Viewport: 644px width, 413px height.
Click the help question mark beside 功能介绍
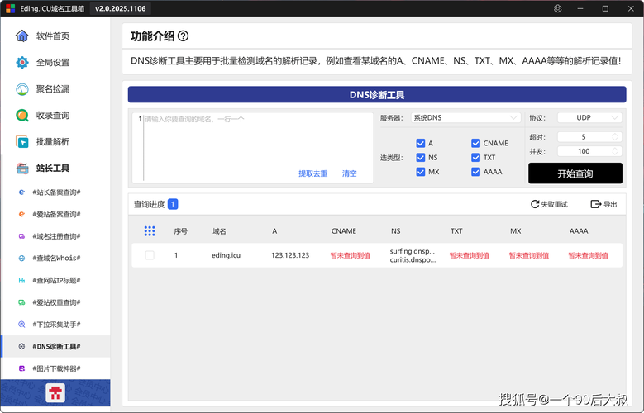click(184, 36)
